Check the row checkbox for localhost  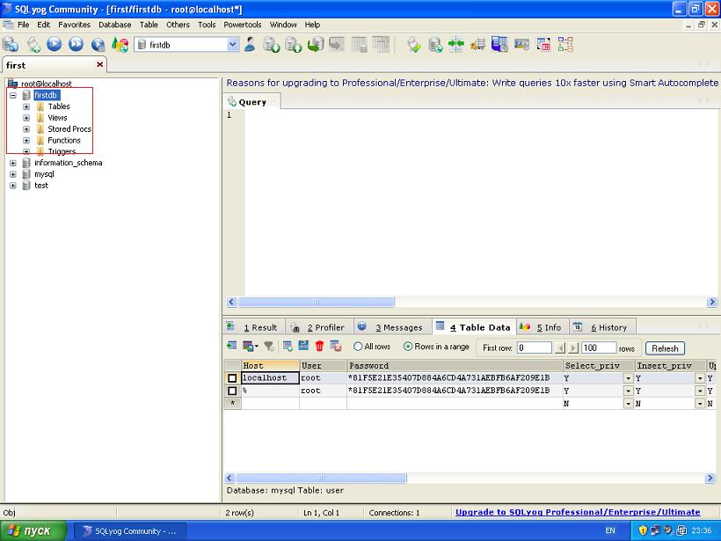tap(232, 378)
